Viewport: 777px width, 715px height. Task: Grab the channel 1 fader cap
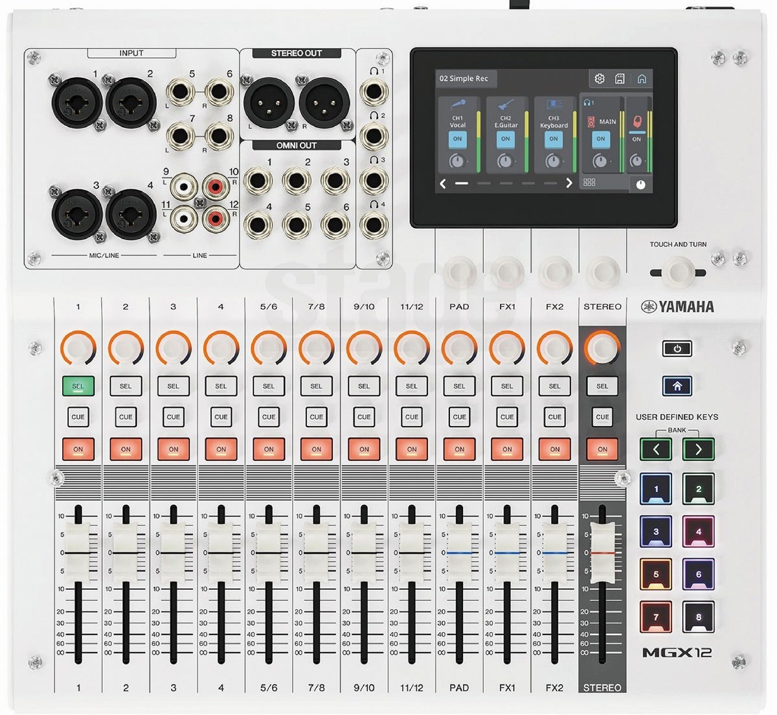click(x=78, y=552)
